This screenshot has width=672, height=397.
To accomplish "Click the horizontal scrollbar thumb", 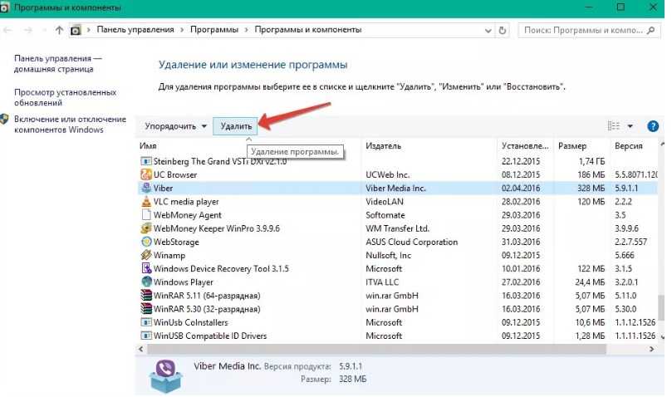I will 377,349.
